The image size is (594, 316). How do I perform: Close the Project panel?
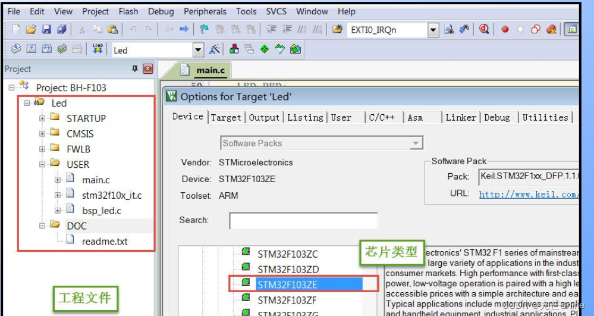click(x=147, y=68)
